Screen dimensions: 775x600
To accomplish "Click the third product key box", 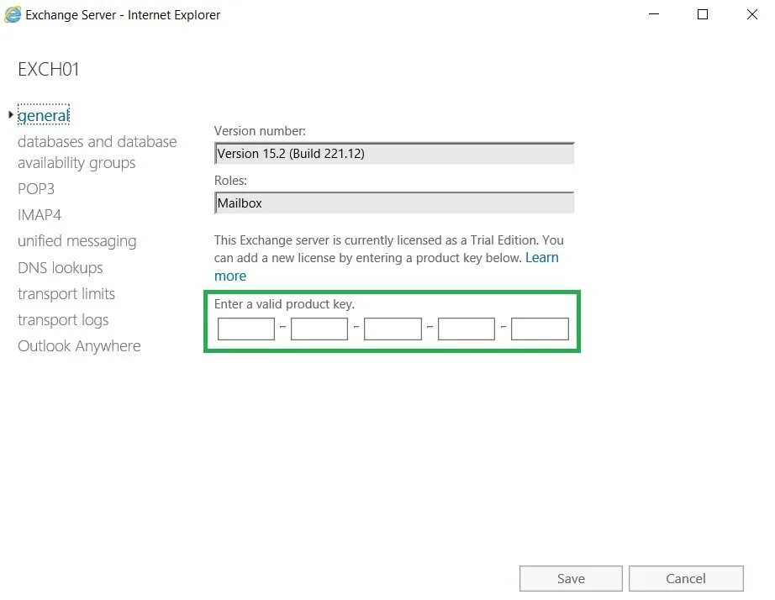I will click(x=393, y=329).
